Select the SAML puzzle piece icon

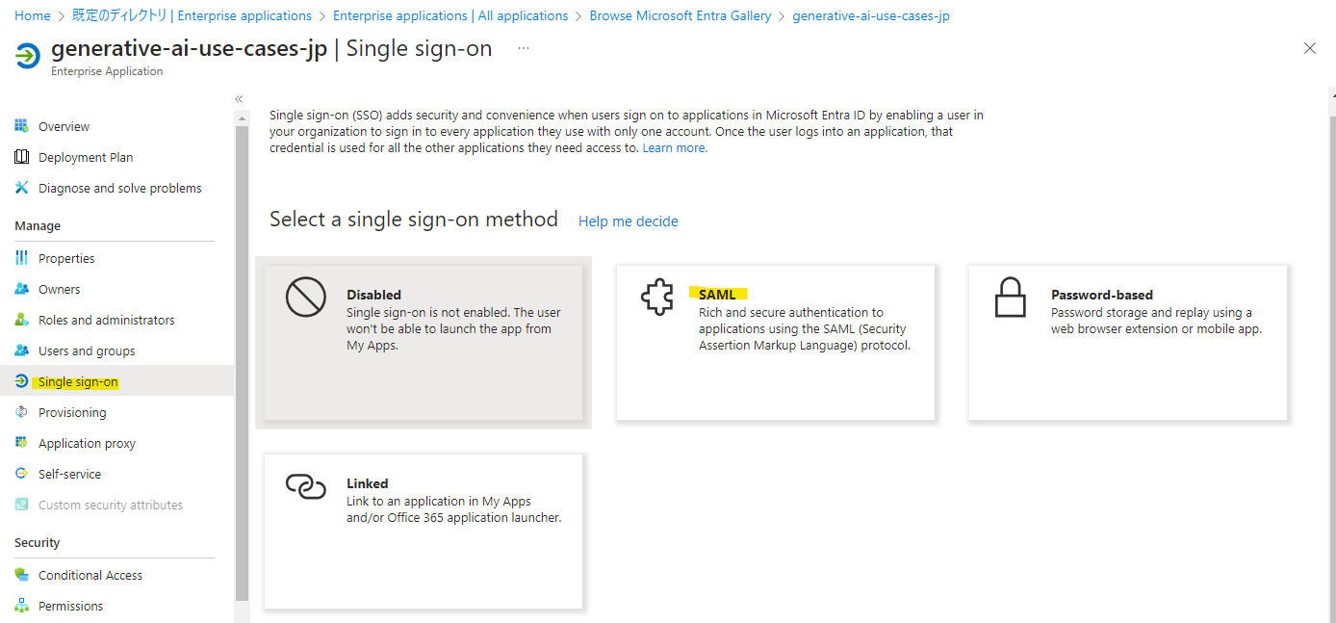click(x=657, y=298)
